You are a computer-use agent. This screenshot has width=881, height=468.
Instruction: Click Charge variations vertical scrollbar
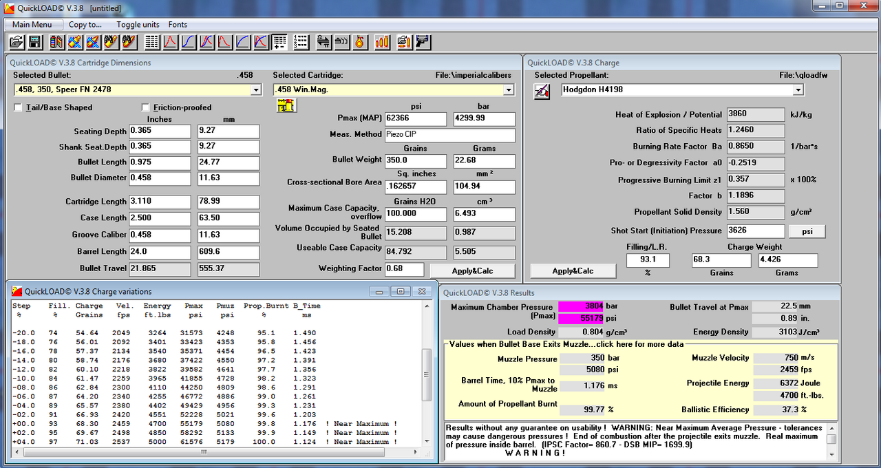[x=427, y=375]
